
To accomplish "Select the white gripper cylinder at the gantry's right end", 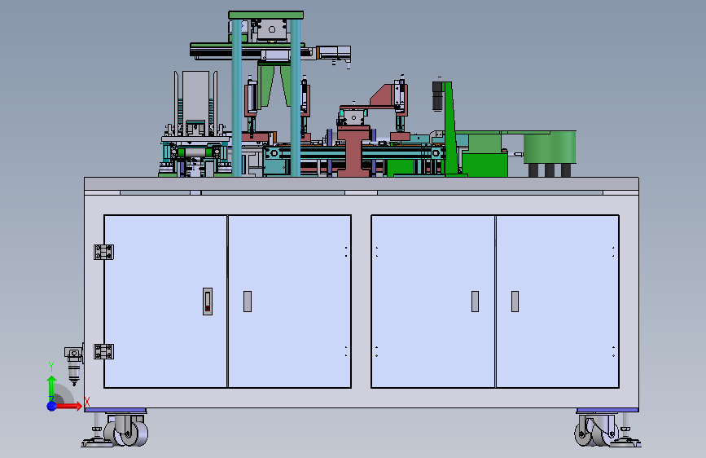I will (334, 53).
